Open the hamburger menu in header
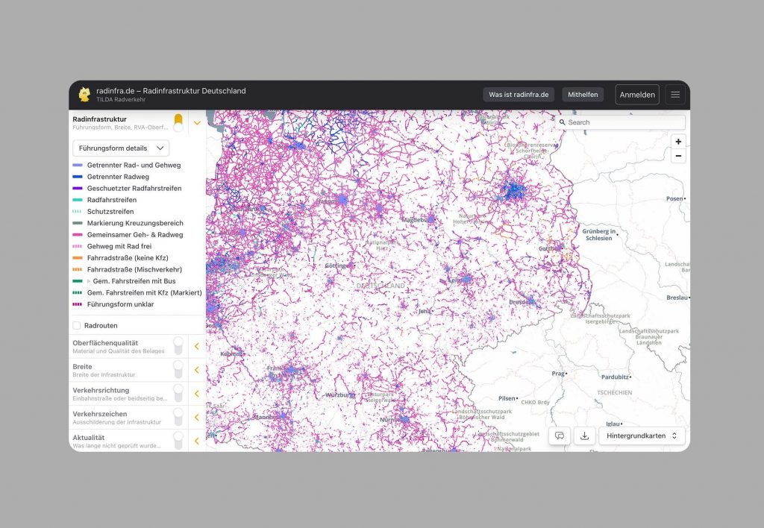 [675, 95]
